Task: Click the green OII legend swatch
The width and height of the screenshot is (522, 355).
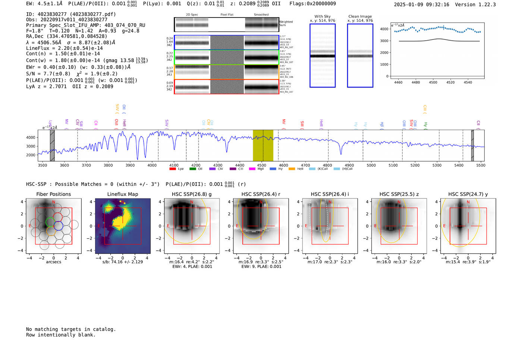Action: pyautogui.click(x=192, y=169)
